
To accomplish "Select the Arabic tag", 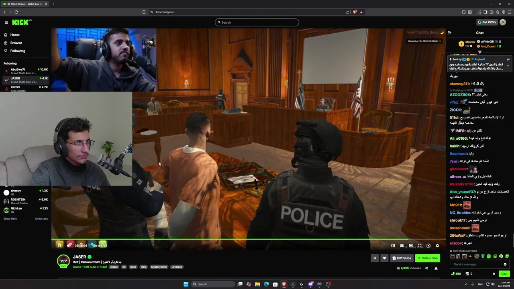I will pyautogui.click(x=114, y=267).
